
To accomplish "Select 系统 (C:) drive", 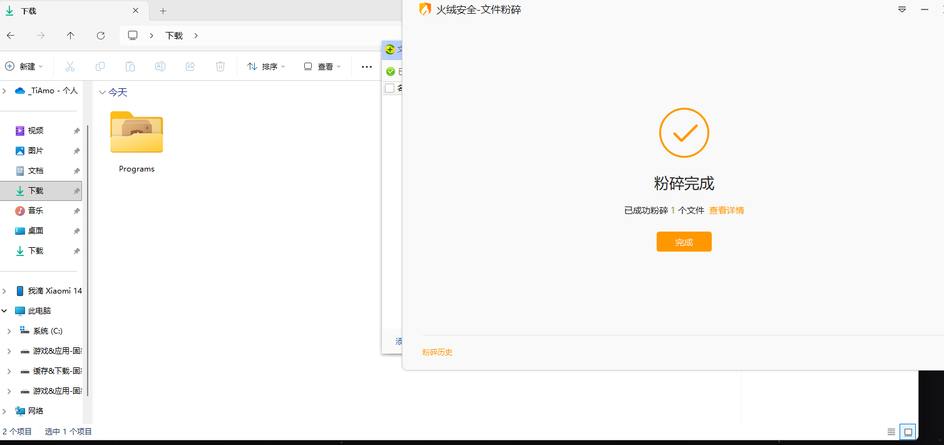I will (48, 331).
